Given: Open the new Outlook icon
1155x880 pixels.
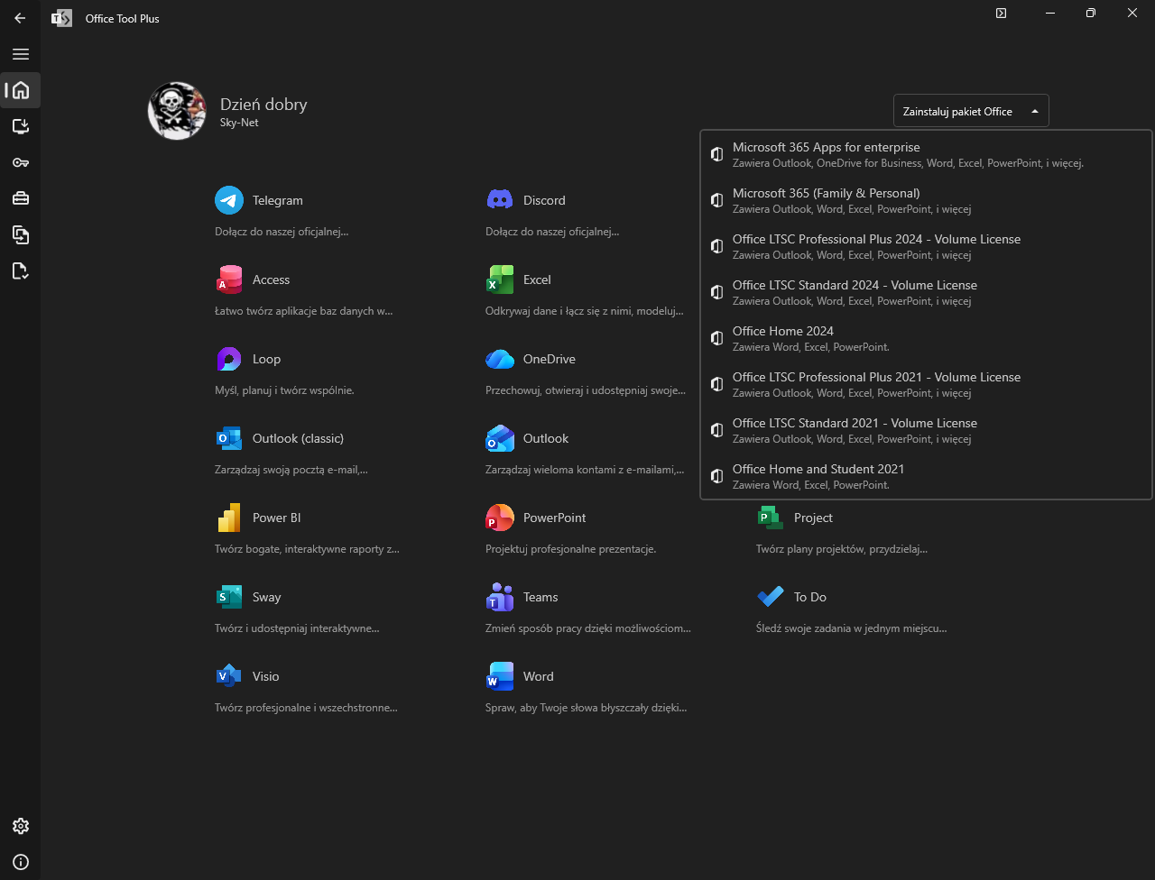Looking at the screenshot, I should [500, 438].
